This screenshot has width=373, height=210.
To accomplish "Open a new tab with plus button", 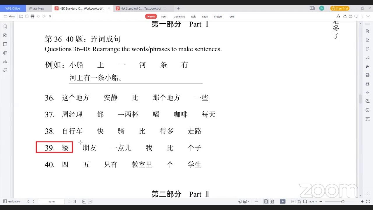I will point(178,8).
